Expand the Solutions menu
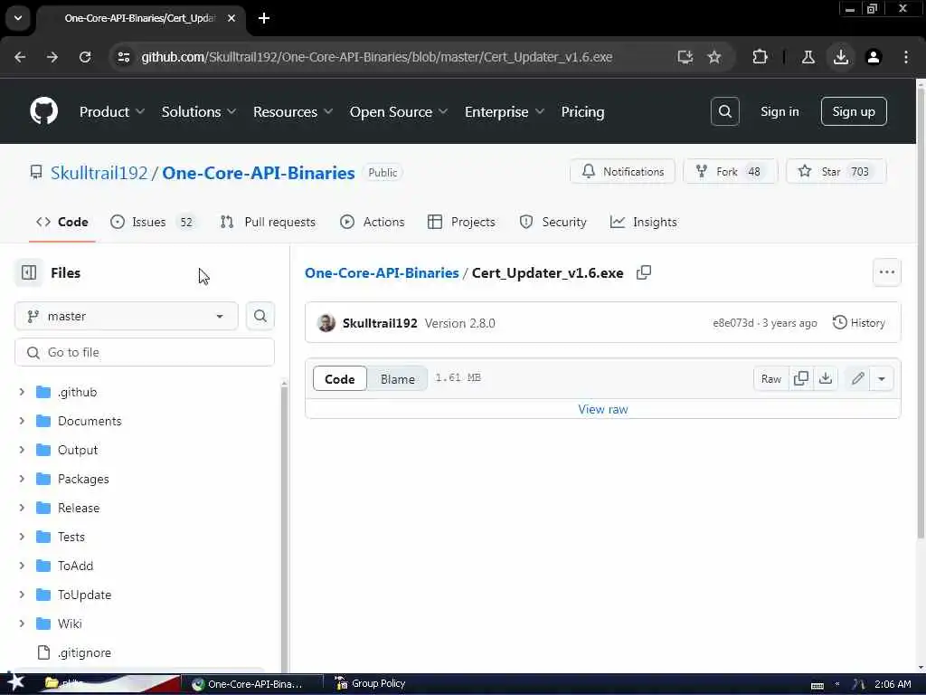Viewport: 926px width, 695px height. pyautogui.click(x=198, y=111)
